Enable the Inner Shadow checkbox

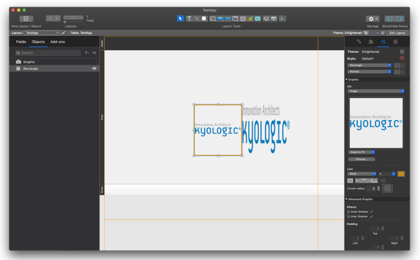click(349, 217)
